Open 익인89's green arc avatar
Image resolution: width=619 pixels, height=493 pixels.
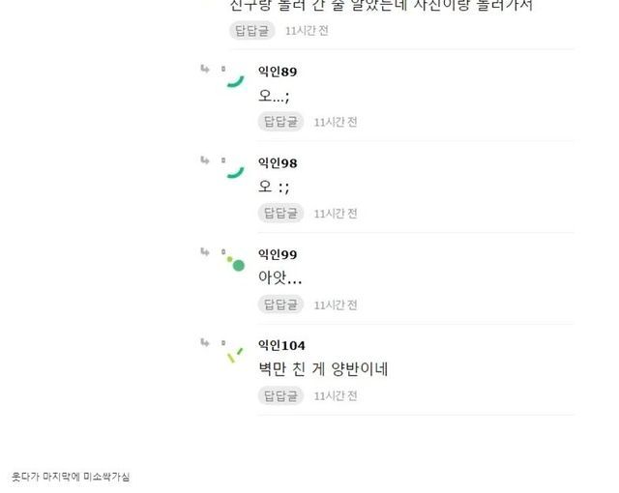233,78
